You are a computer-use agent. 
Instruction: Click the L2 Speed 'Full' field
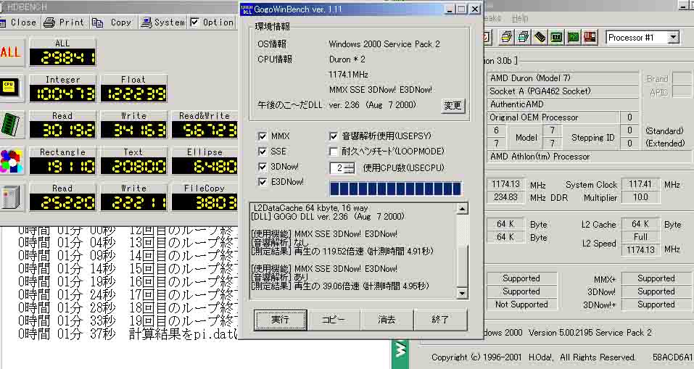tap(640, 237)
